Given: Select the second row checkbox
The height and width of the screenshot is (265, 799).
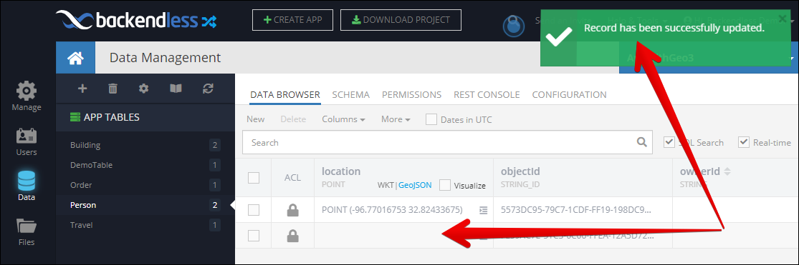Looking at the screenshot, I should [x=253, y=236].
